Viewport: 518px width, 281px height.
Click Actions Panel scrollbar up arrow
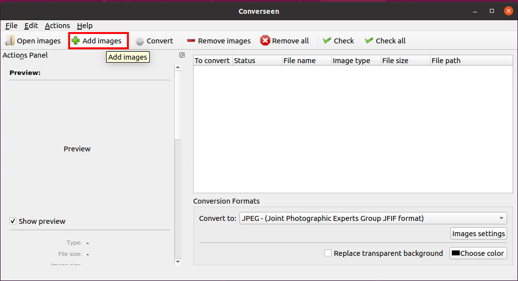[178, 67]
